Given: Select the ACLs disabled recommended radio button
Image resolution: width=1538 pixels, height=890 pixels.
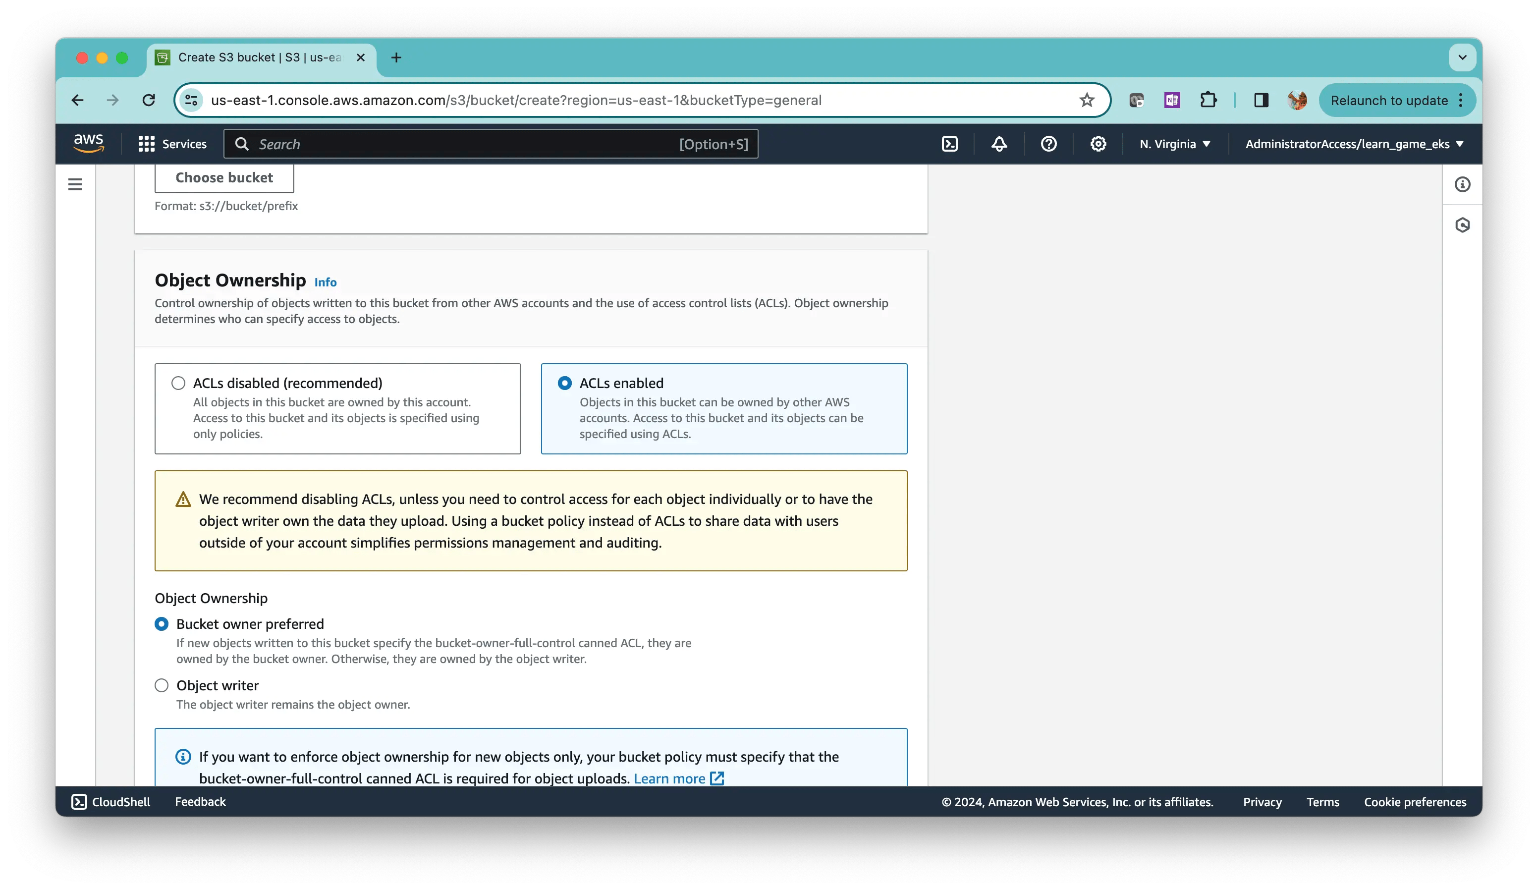Looking at the screenshot, I should 177,383.
